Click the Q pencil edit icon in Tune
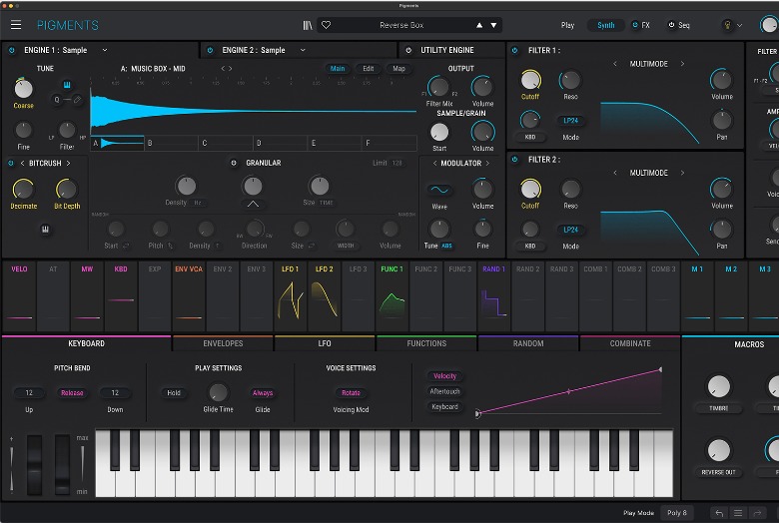Screen dimensions: 779x523 coord(78,100)
